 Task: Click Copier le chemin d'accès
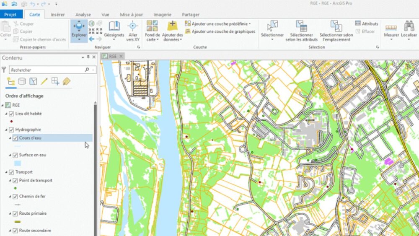click(39, 39)
